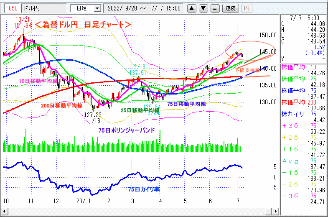Click the horizontal scrollbar thumb
The width and height of the screenshot is (328, 217).
point(269,211)
